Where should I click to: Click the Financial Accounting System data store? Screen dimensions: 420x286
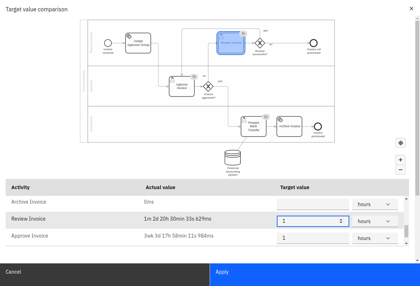[x=233, y=157]
